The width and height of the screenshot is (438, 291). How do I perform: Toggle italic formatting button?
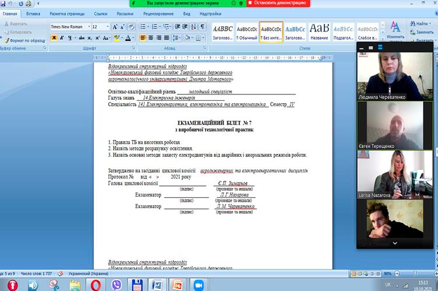pos(62,38)
